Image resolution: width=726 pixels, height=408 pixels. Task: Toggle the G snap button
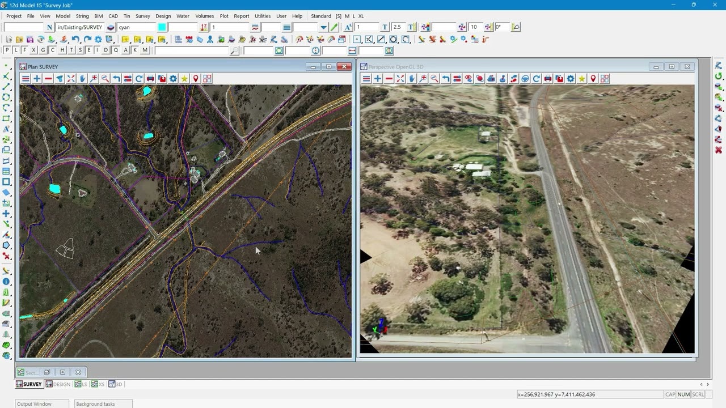(x=43, y=50)
